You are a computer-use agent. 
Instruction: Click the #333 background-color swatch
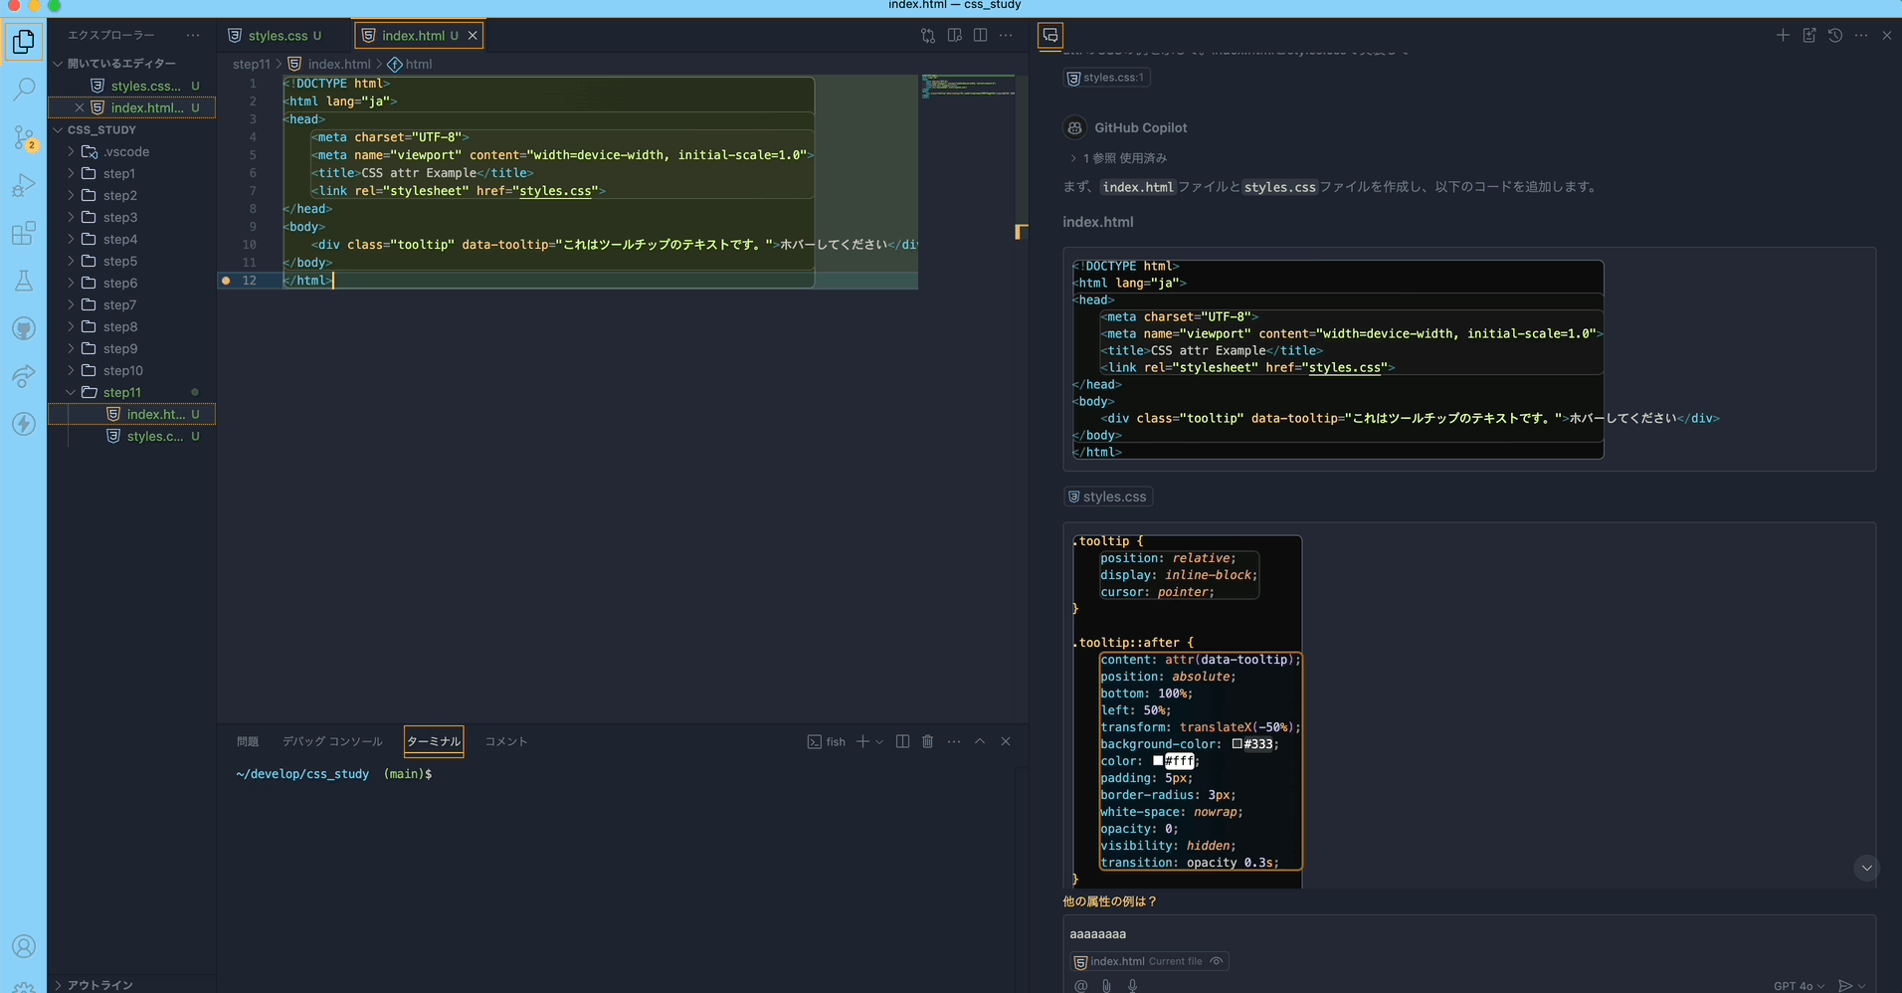(1237, 744)
